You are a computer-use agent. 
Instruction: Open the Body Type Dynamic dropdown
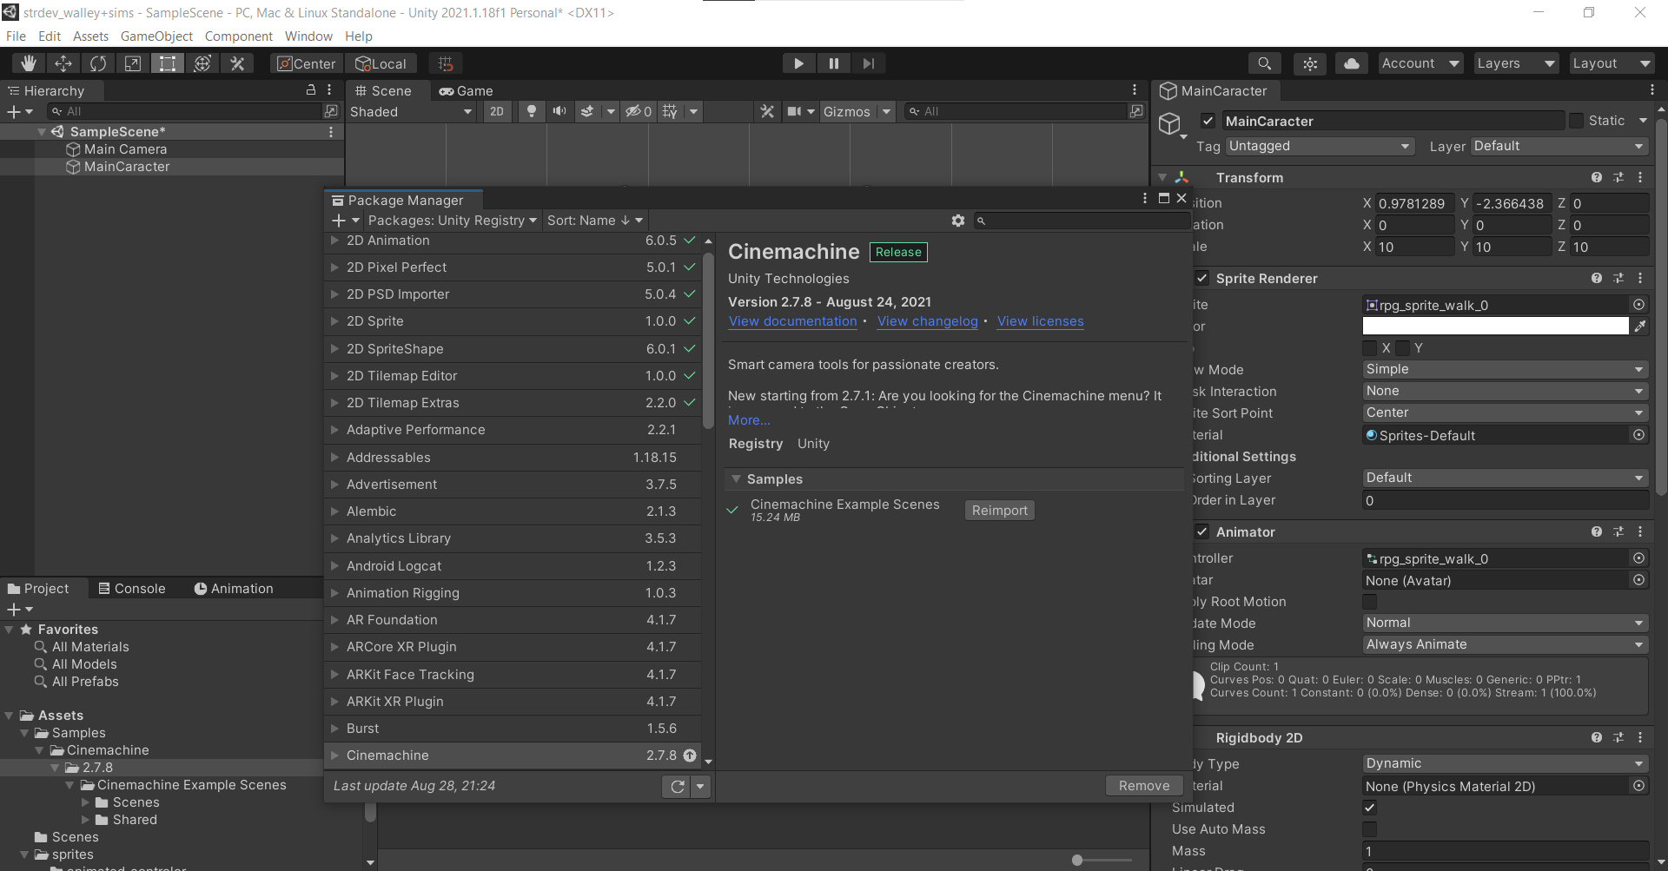pos(1505,763)
